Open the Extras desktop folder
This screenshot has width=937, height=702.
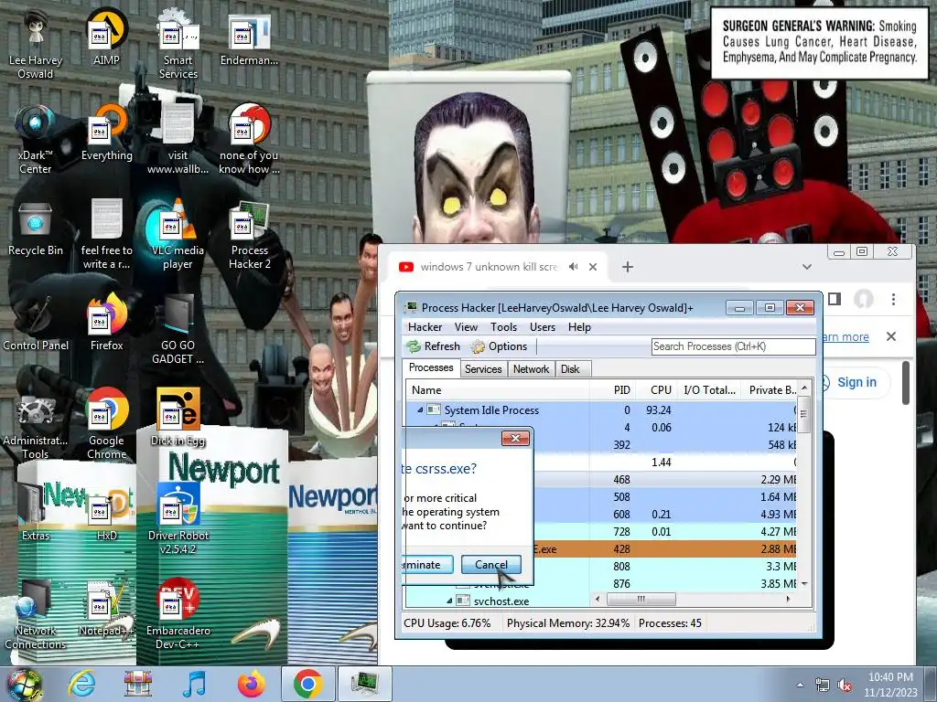[36, 514]
